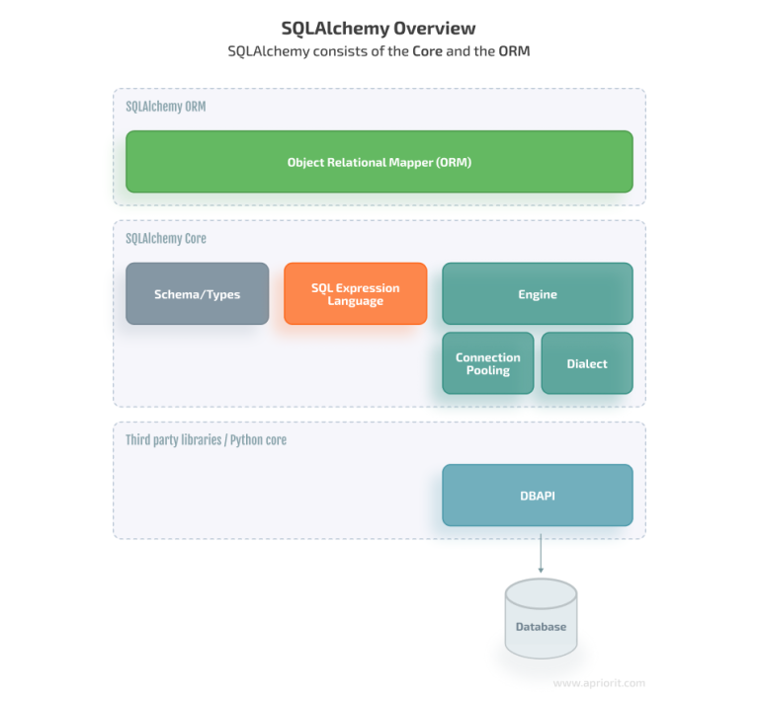Select the Engine block
This screenshot has width=759, height=701.
coord(537,294)
